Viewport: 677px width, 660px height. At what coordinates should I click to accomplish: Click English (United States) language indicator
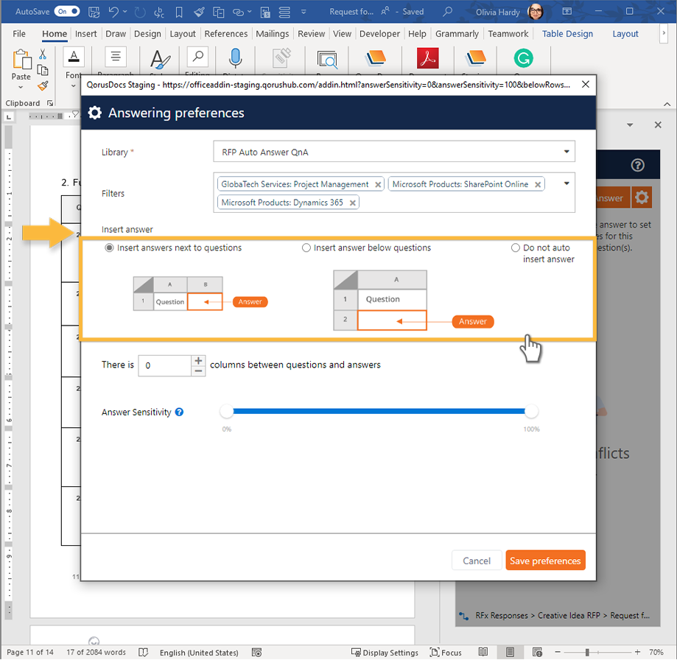199,653
